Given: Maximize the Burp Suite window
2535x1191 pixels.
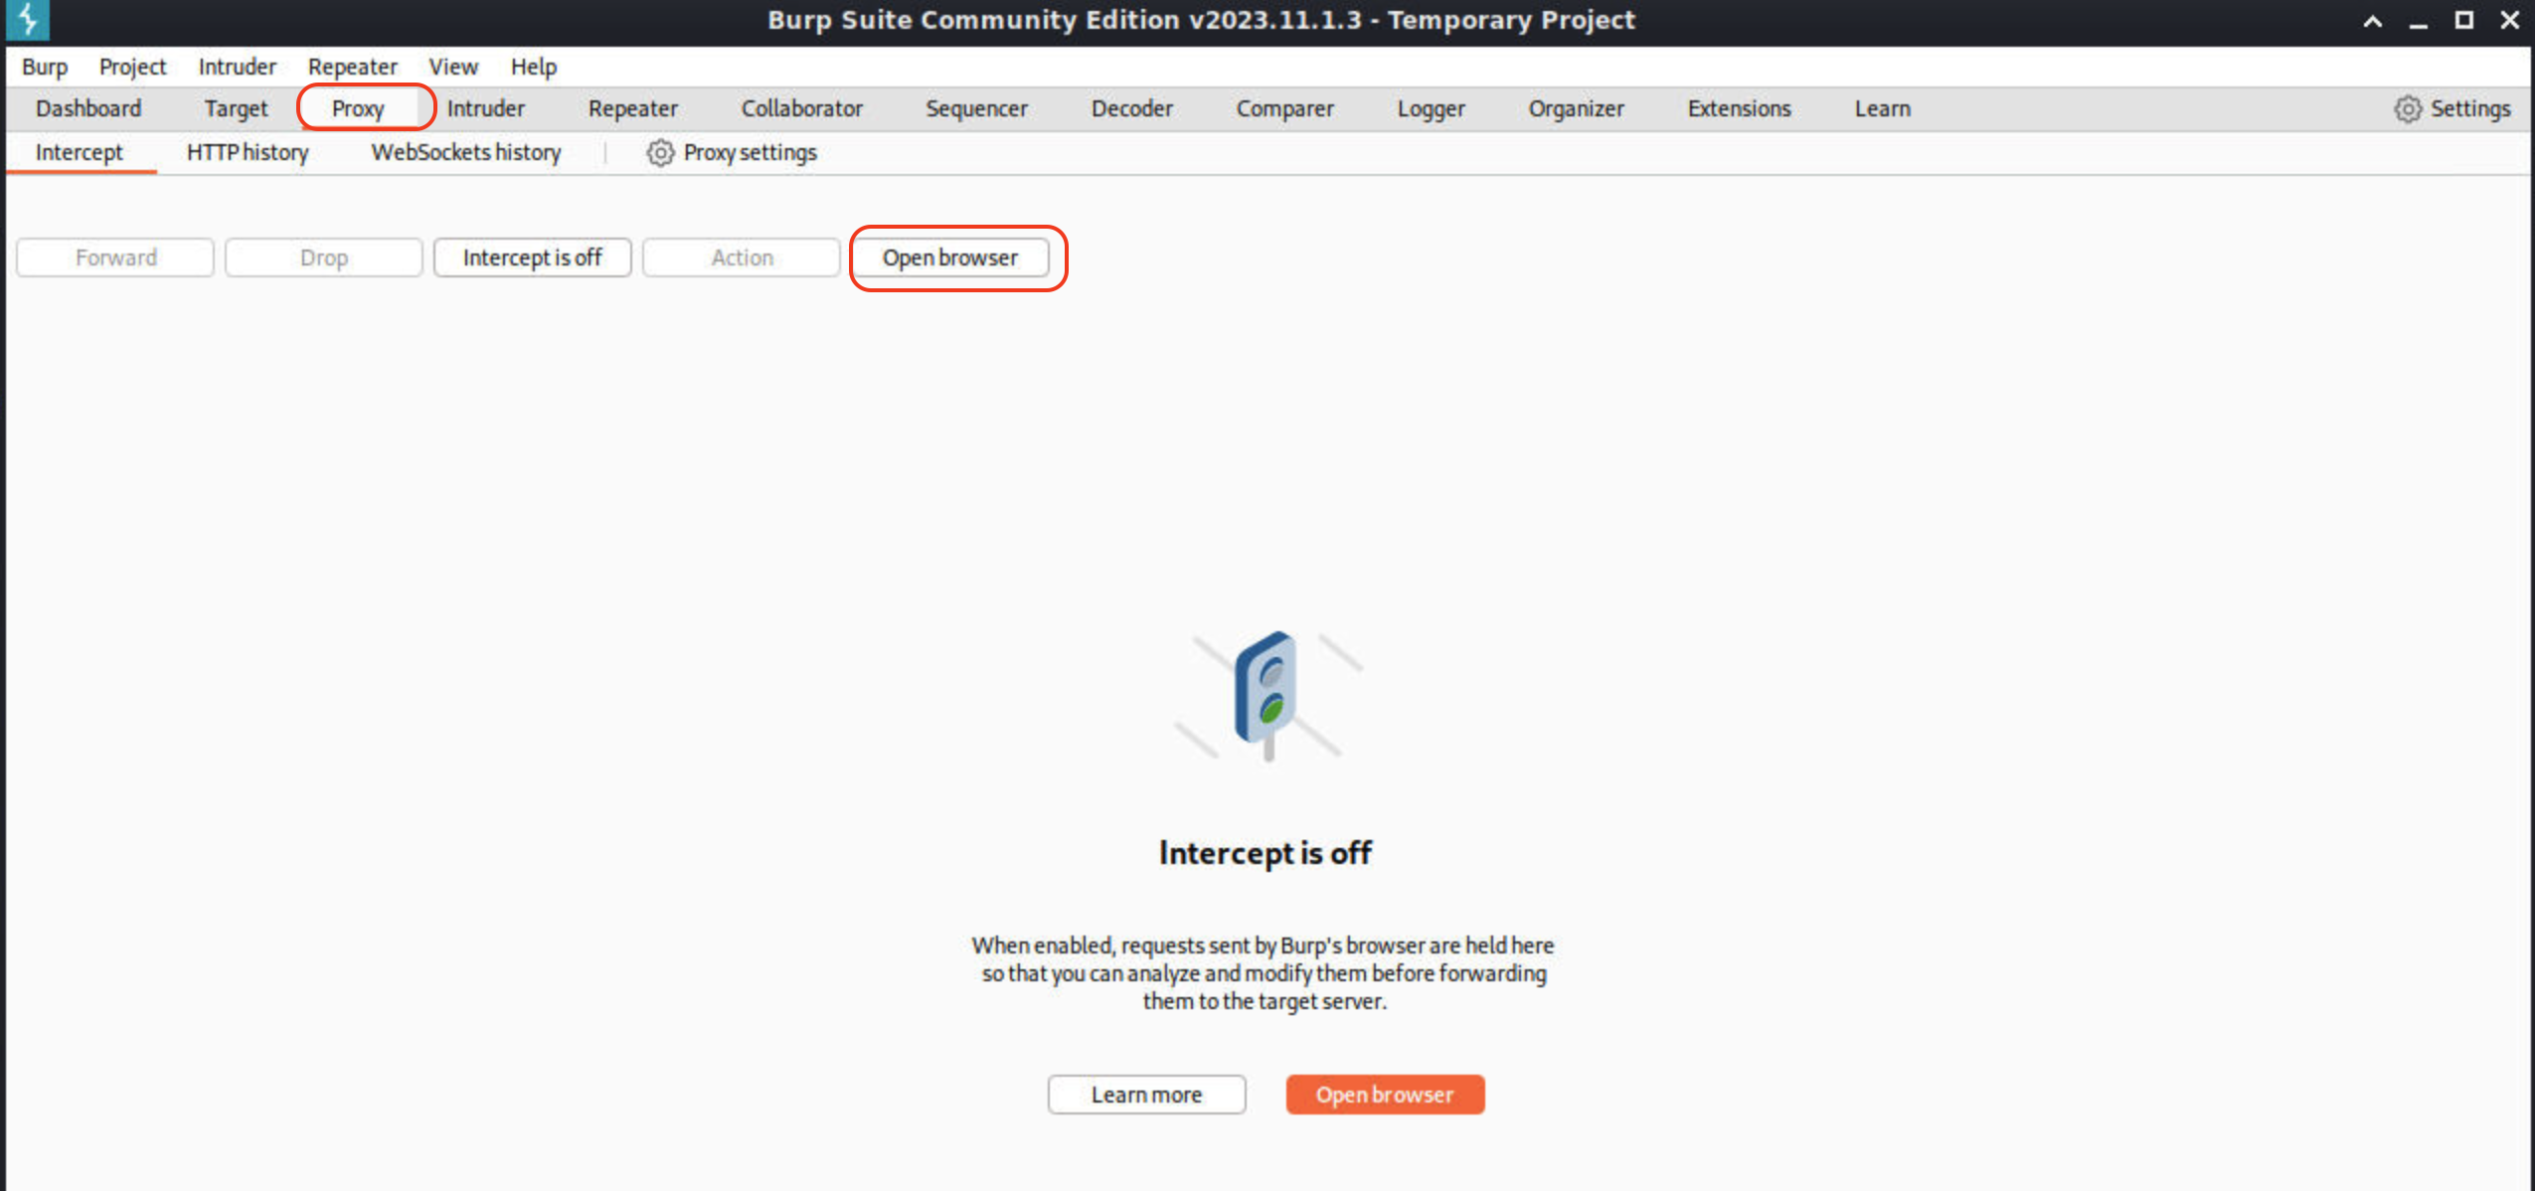Looking at the screenshot, I should pos(2464,20).
